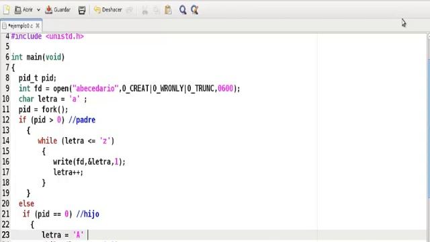Select the ejemplo0.c document tab
This screenshot has width=430, height=242.
click(x=21, y=26)
